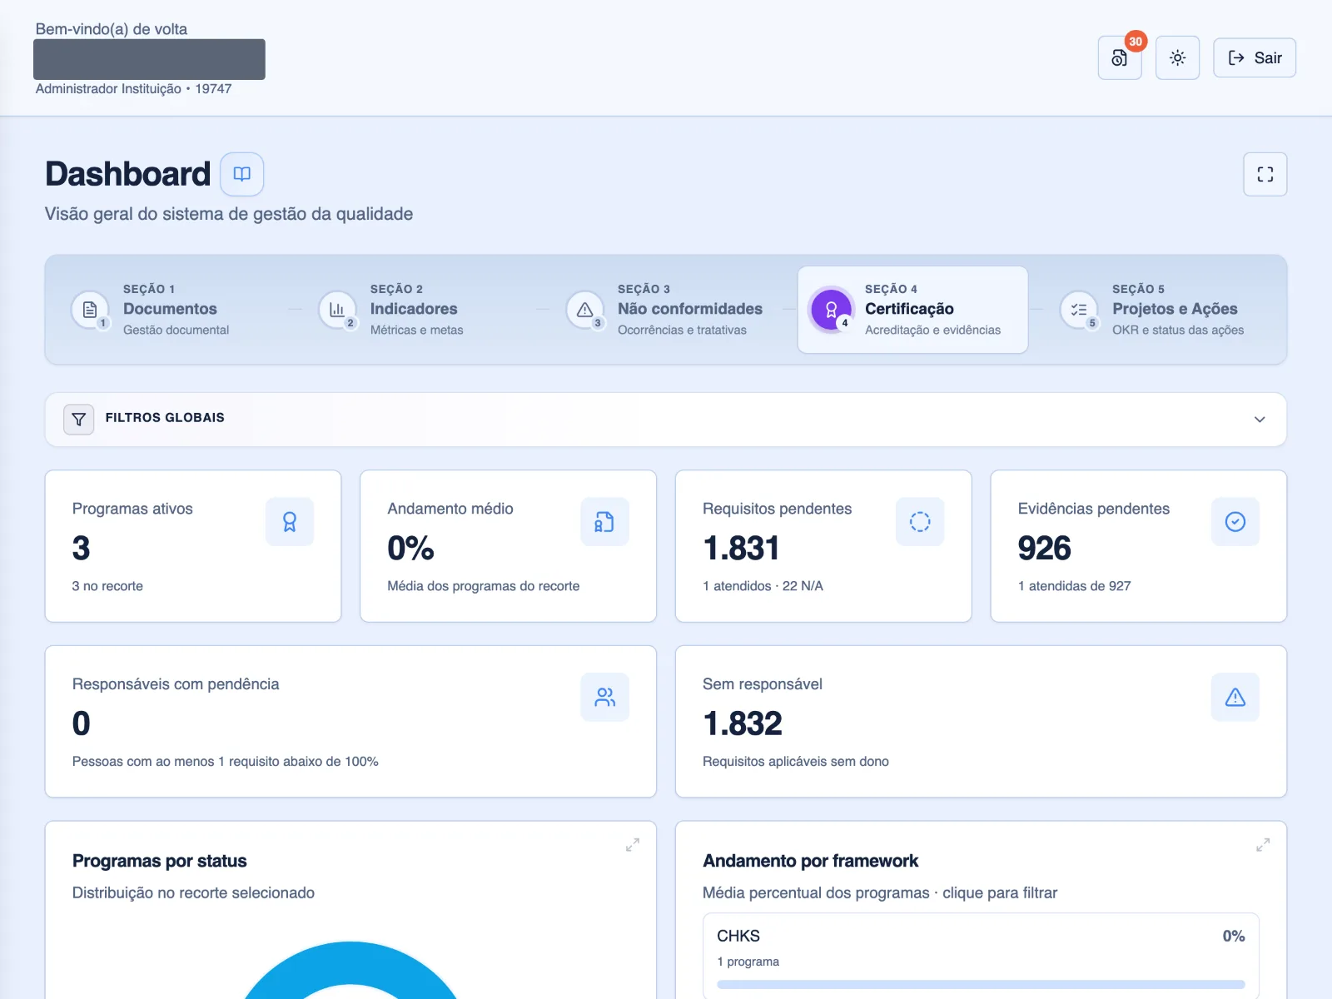
Task: Click the Projetos e Ações checklist icon
Action: coord(1079,310)
